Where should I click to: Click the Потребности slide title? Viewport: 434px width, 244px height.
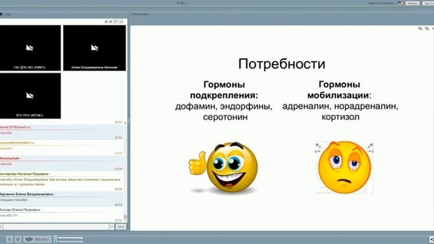281,64
